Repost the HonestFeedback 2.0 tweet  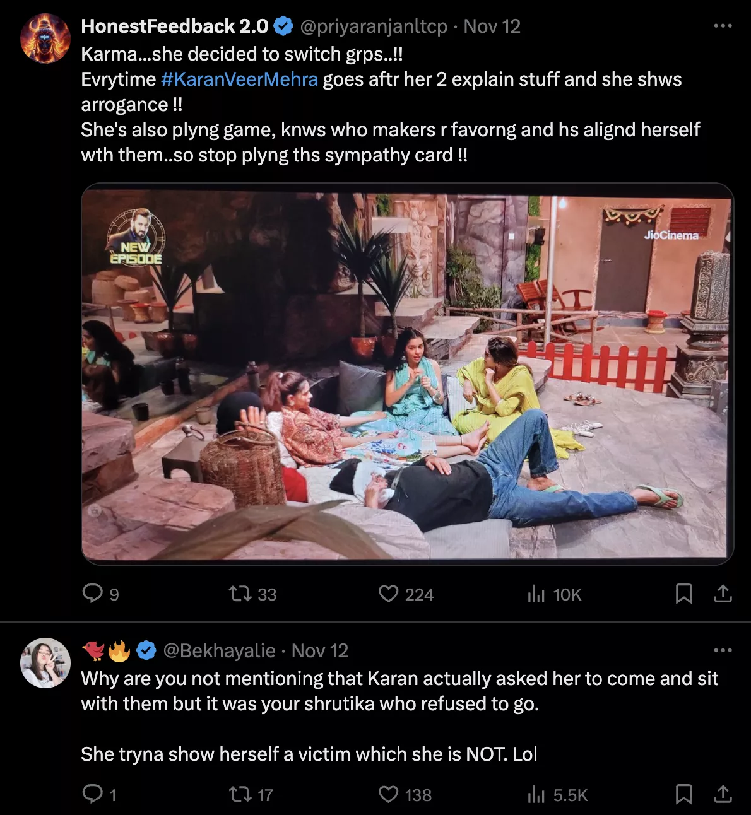click(240, 594)
